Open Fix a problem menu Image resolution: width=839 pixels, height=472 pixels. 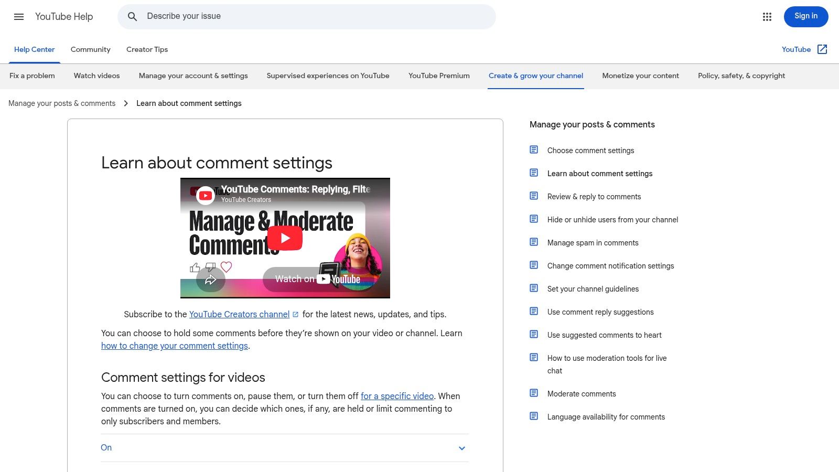pos(32,76)
